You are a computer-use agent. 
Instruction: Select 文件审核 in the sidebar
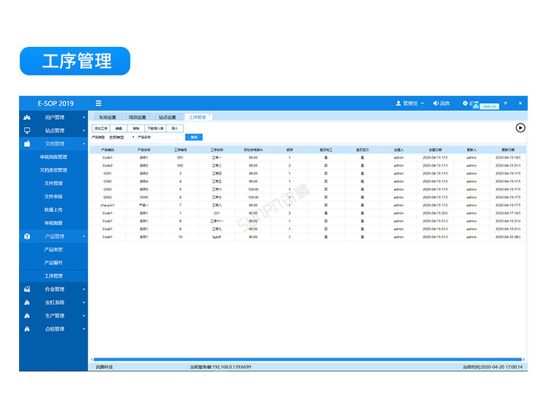[53, 196]
